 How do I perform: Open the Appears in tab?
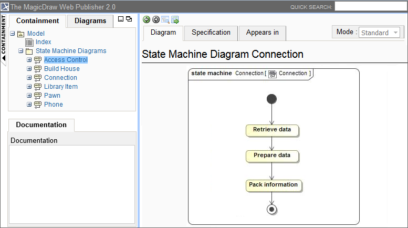tap(262, 33)
